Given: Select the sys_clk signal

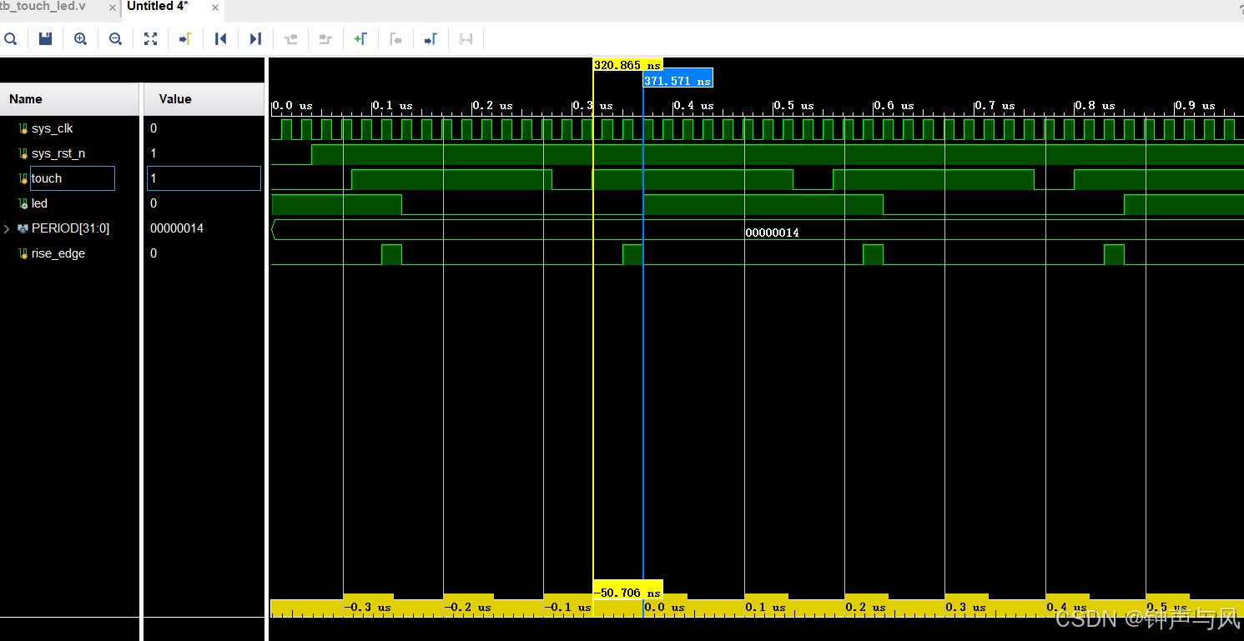Looking at the screenshot, I should [x=53, y=128].
